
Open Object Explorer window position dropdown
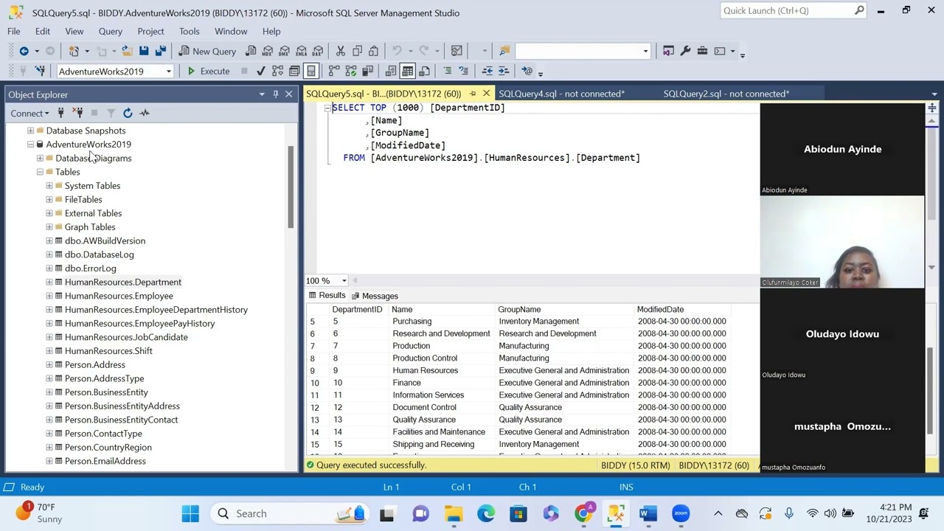point(262,94)
